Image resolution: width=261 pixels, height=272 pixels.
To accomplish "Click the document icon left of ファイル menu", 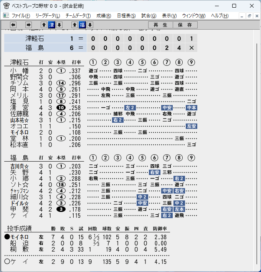I will (x=6, y=16).
